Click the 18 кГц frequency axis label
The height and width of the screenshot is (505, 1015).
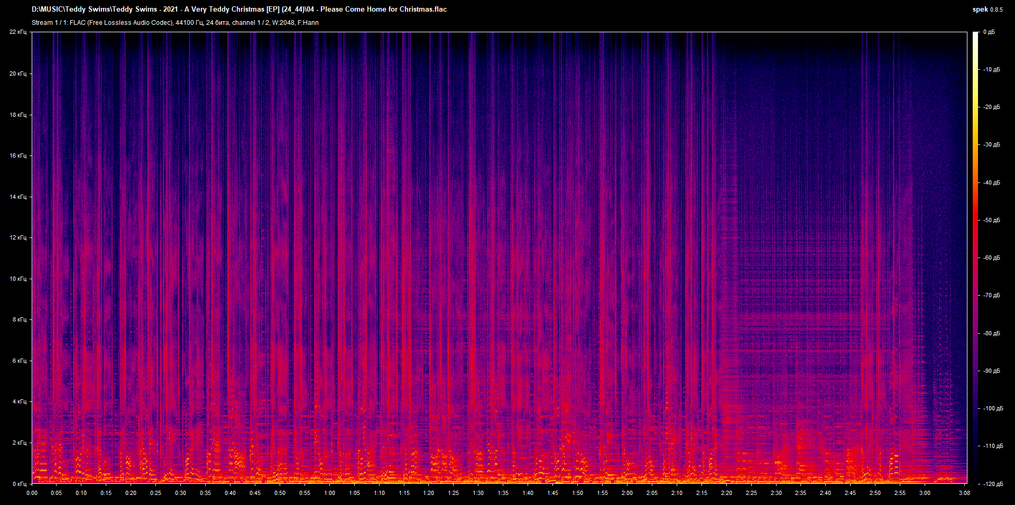click(x=18, y=115)
